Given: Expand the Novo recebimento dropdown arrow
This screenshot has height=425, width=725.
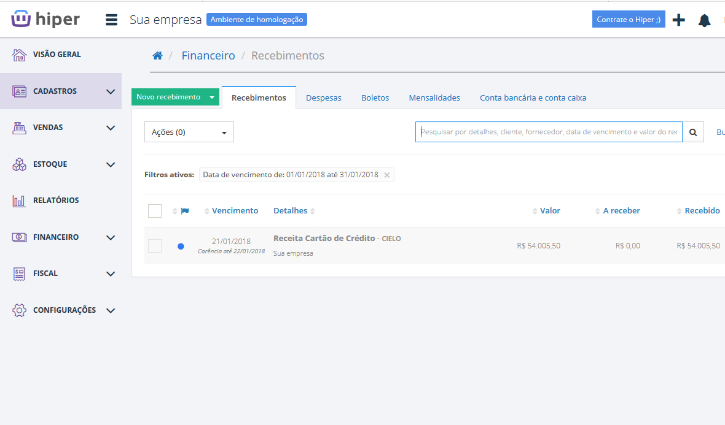Looking at the screenshot, I should [211, 97].
